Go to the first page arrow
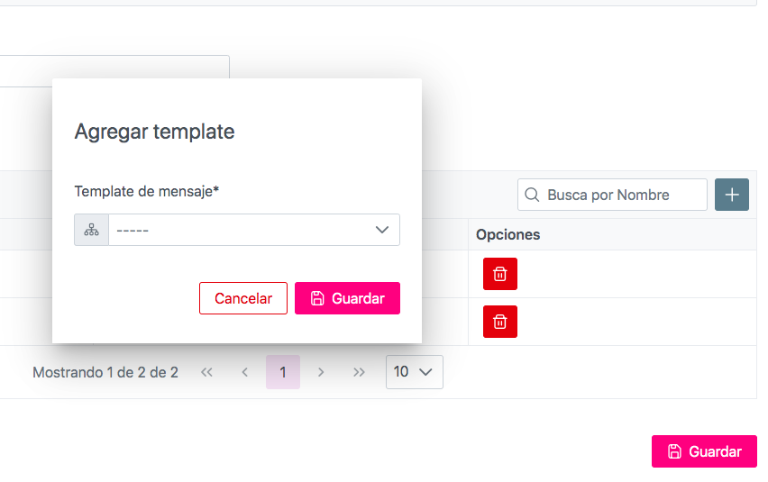768x482 pixels. click(x=206, y=372)
